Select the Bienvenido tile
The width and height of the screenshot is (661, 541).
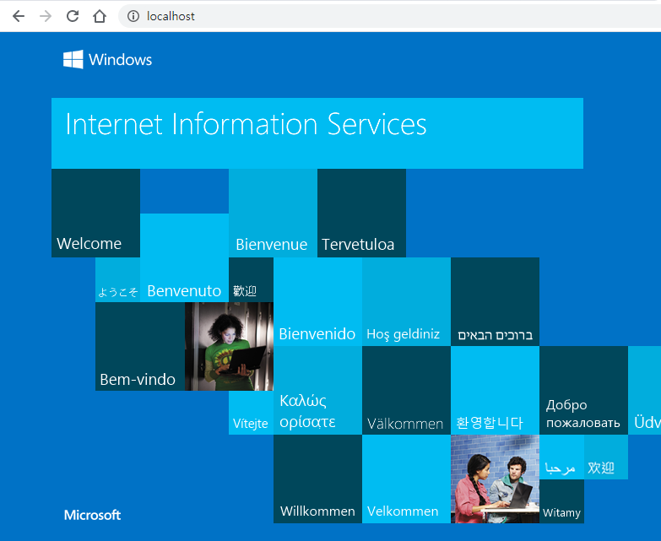pyautogui.click(x=318, y=301)
